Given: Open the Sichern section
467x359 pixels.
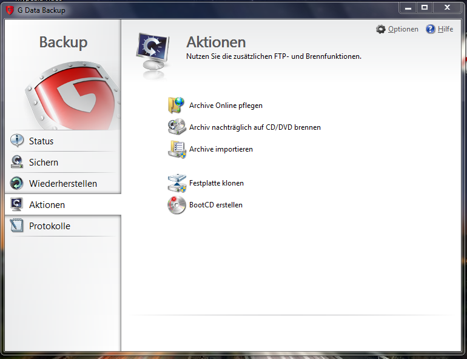Looking at the screenshot, I should tap(44, 163).
